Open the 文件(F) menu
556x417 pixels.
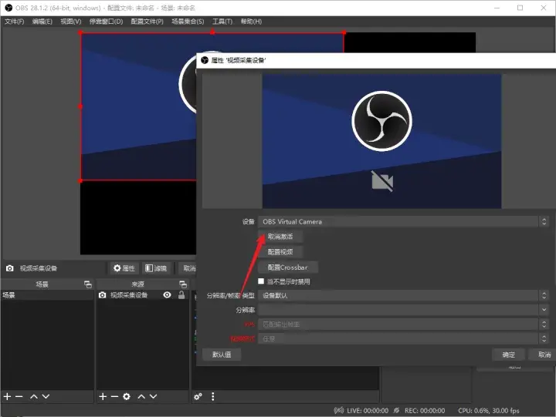[x=15, y=22]
